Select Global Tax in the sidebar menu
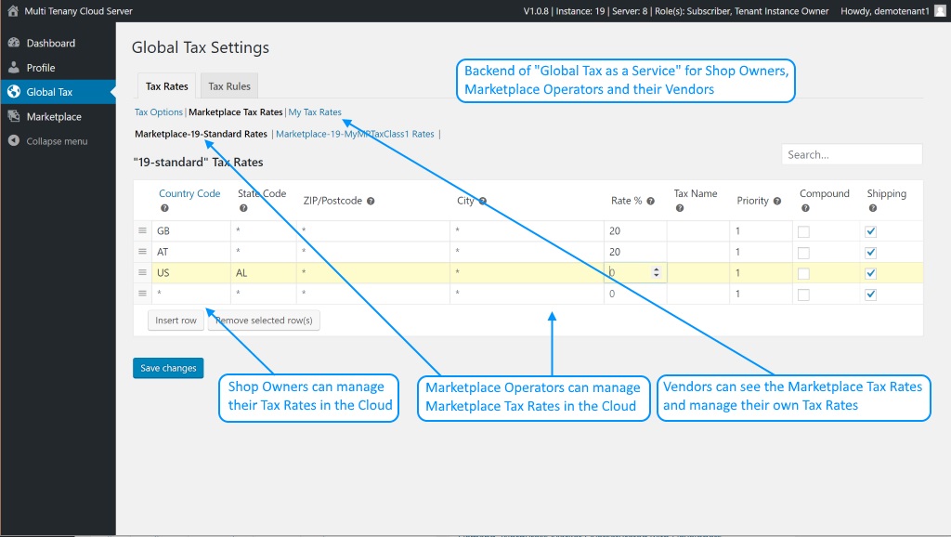The height and width of the screenshot is (537, 951). click(x=49, y=92)
